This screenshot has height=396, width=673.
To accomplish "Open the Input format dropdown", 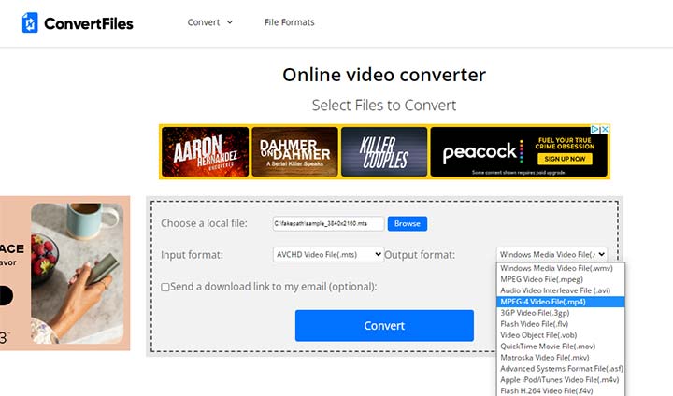I will (328, 254).
